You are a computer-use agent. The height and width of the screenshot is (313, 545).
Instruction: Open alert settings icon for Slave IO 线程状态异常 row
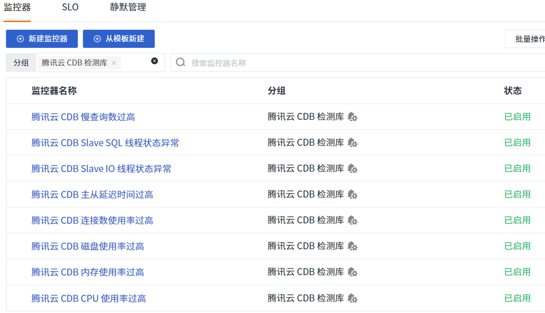pyautogui.click(x=353, y=169)
